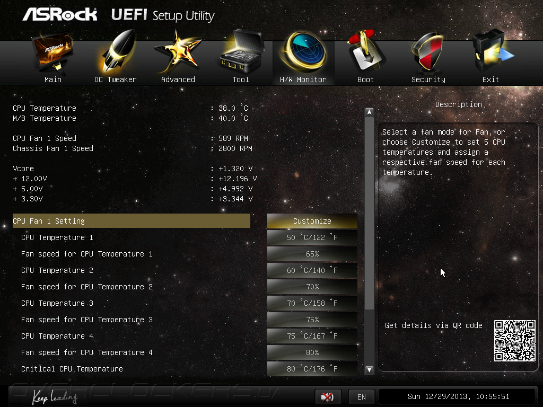The width and height of the screenshot is (543, 407).
Task: Click the EN language button
Action: pyautogui.click(x=362, y=396)
